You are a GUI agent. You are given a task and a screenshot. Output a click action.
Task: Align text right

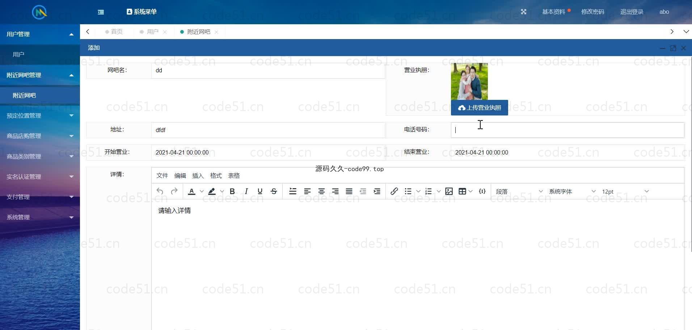tap(335, 191)
